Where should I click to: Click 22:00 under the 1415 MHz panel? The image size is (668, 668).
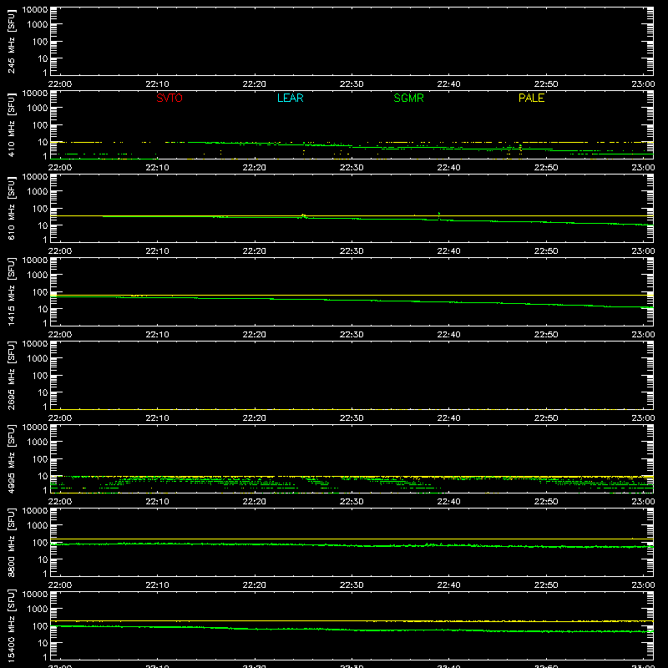(x=60, y=335)
